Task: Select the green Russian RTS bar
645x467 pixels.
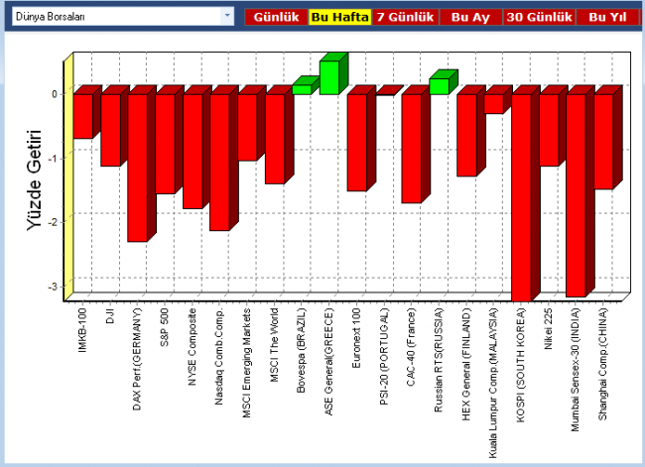Action: [x=440, y=86]
